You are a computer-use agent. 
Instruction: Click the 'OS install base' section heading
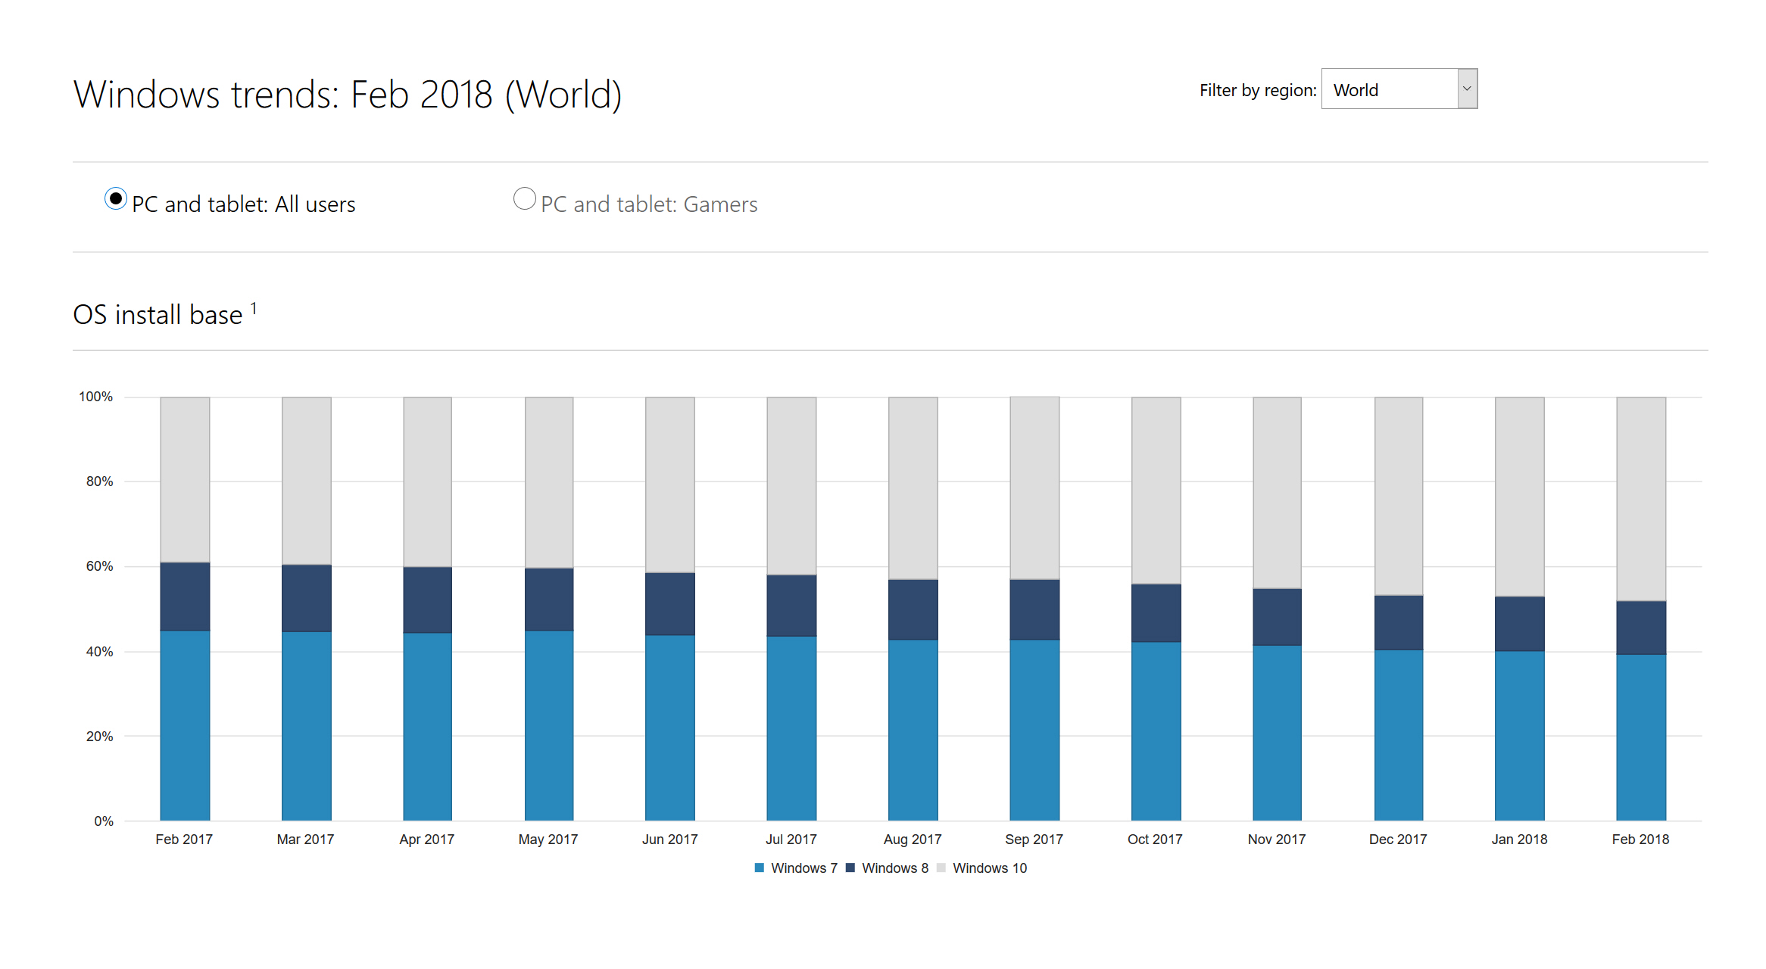[158, 315]
